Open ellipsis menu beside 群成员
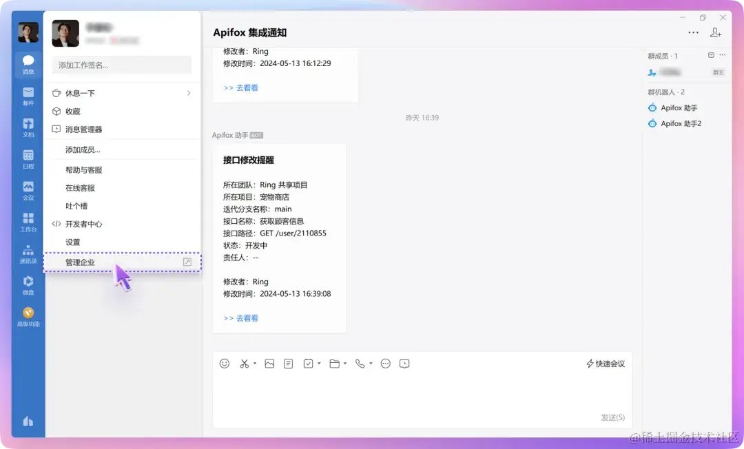744x449 pixels. coord(722,55)
